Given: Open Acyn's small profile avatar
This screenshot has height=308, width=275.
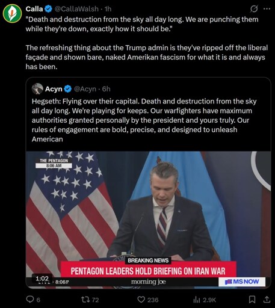Looking at the screenshot, I should (x=37, y=89).
